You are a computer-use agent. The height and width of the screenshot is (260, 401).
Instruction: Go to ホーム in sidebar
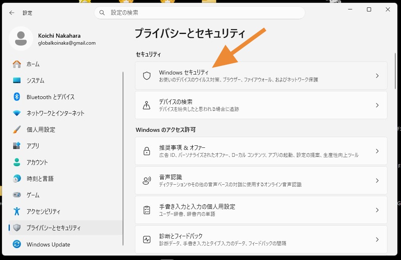tap(33, 64)
